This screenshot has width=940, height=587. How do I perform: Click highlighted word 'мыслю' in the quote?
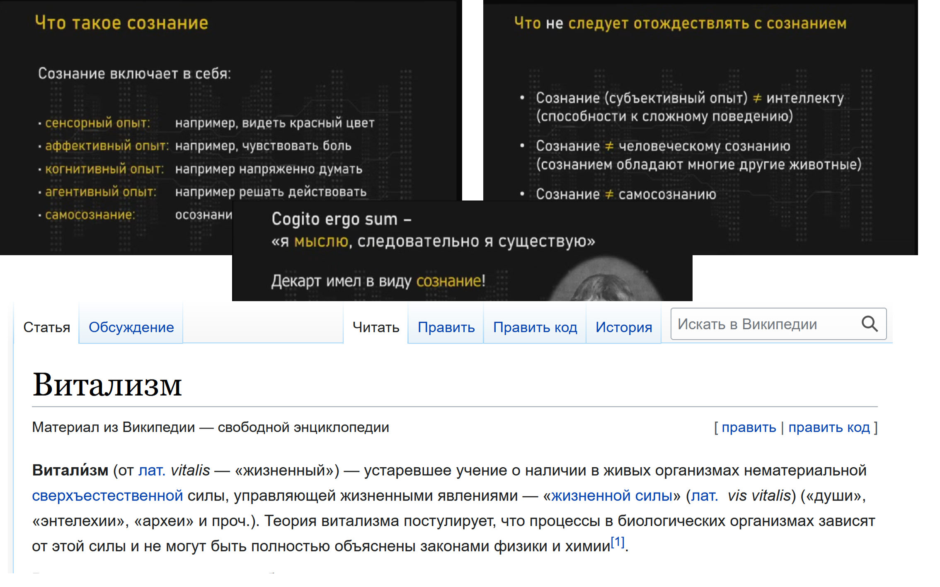(x=321, y=241)
